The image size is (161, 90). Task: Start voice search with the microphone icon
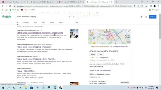click(x=74, y=17)
